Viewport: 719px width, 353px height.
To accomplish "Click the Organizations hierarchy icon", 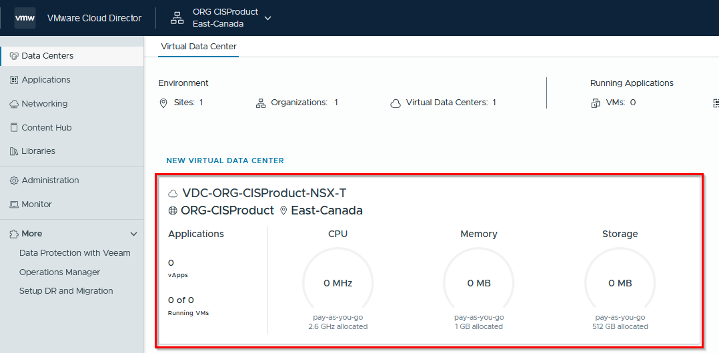I will pos(261,103).
